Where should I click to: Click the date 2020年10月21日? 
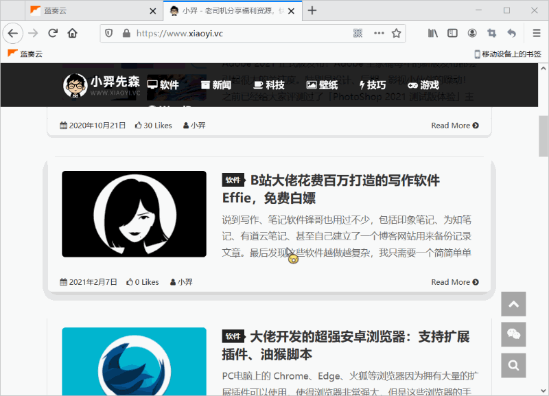(93, 126)
